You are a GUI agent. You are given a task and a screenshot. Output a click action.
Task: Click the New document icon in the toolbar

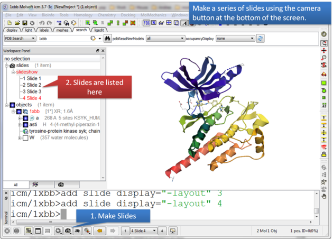click(8, 23)
